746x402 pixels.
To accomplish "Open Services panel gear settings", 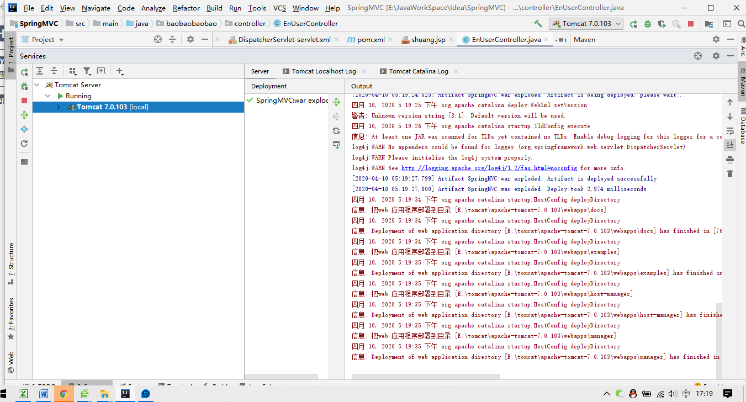I will click(716, 56).
